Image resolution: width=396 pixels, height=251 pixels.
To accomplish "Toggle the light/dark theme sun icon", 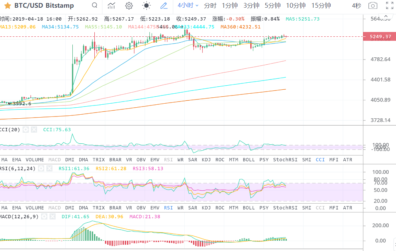I will (146, 6).
